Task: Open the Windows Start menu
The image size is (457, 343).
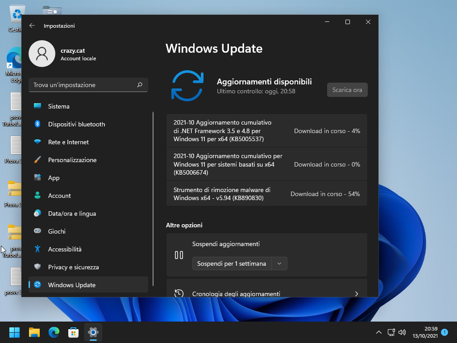Action: (14, 332)
